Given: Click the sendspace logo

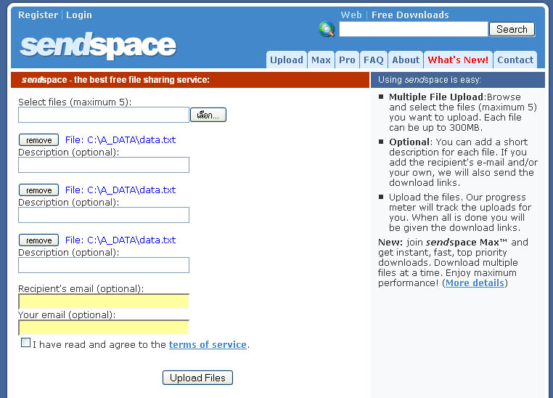Looking at the screenshot, I should (98, 46).
